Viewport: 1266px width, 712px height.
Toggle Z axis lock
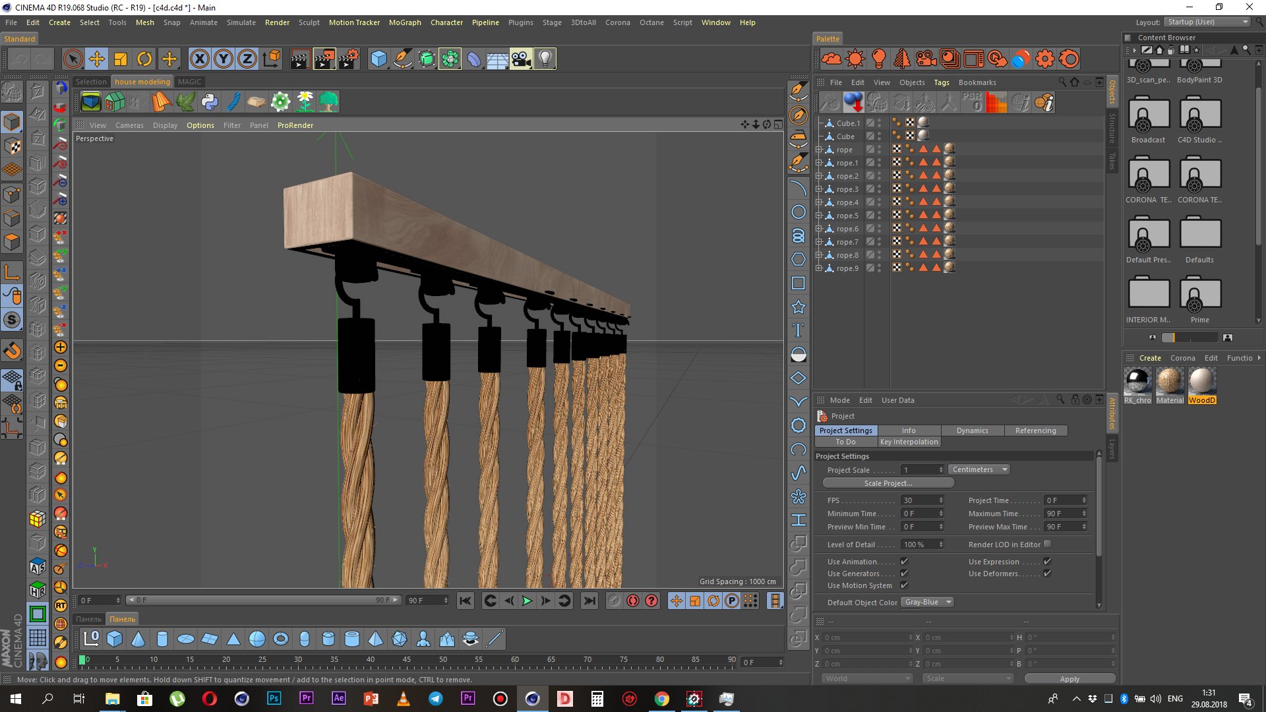(247, 59)
